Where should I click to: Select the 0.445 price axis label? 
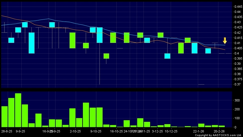[x=237, y=7]
